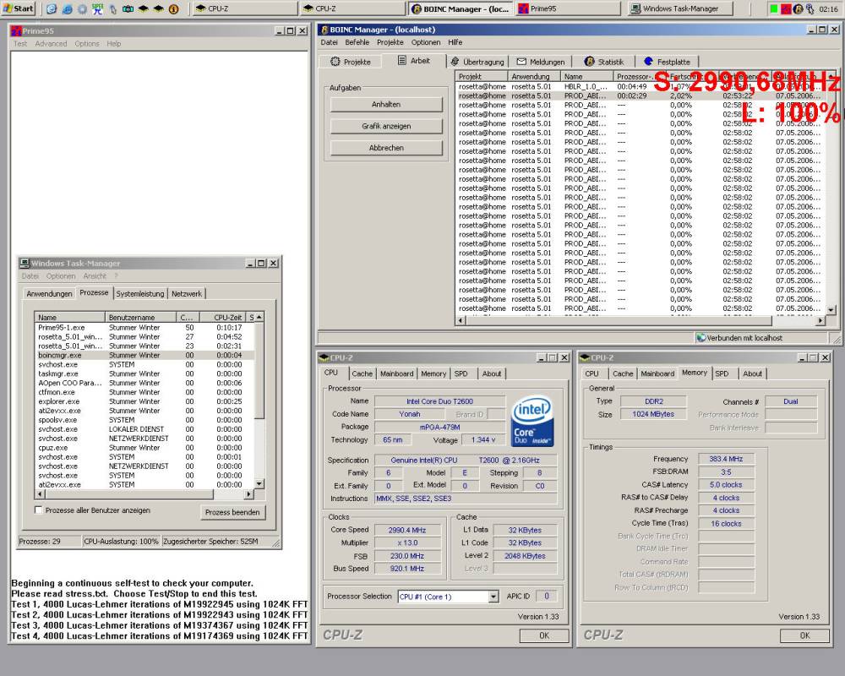
Task: Click OK in the right CPU-Z window
Action: (x=804, y=635)
